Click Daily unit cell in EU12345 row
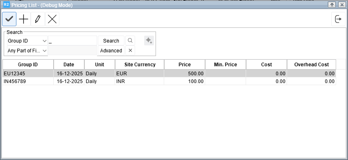 pyautogui.click(x=99, y=74)
